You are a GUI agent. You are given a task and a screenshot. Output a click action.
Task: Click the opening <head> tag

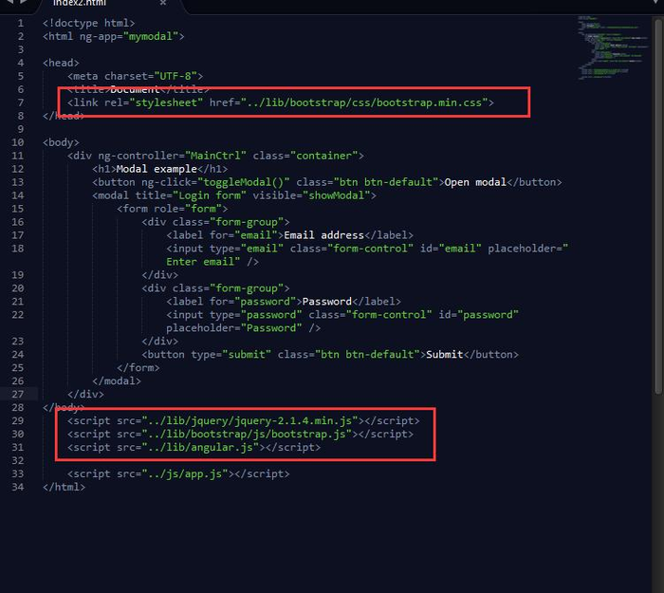pos(61,64)
